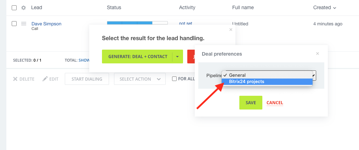This screenshot has height=150, width=359.
Task: Check the Dave Simpson row checkbox
Action: (14, 24)
